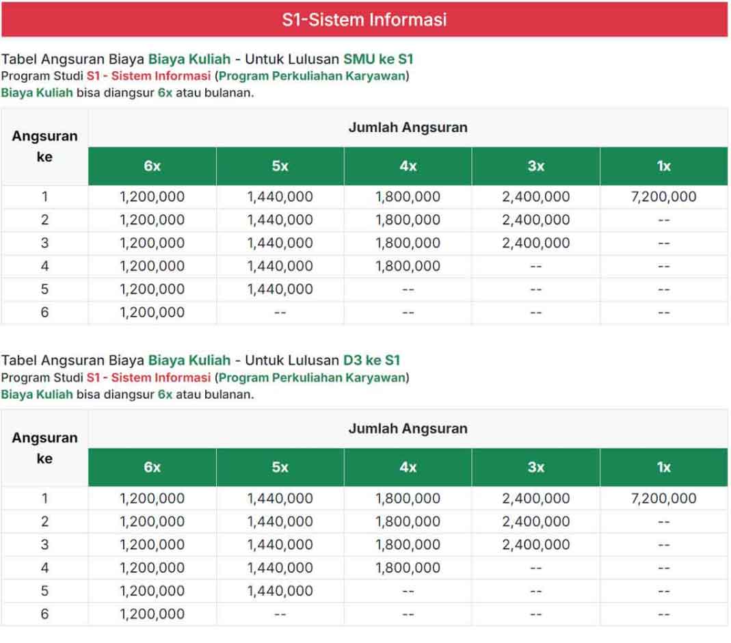Click red 'S1 - Sistem Informasi' above SMU ke S1 table
Viewport: 731px width, 643px height.
(148, 76)
